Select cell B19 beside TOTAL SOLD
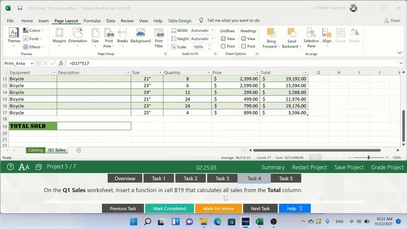This screenshot has height=229, width=407. pos(93,126)
